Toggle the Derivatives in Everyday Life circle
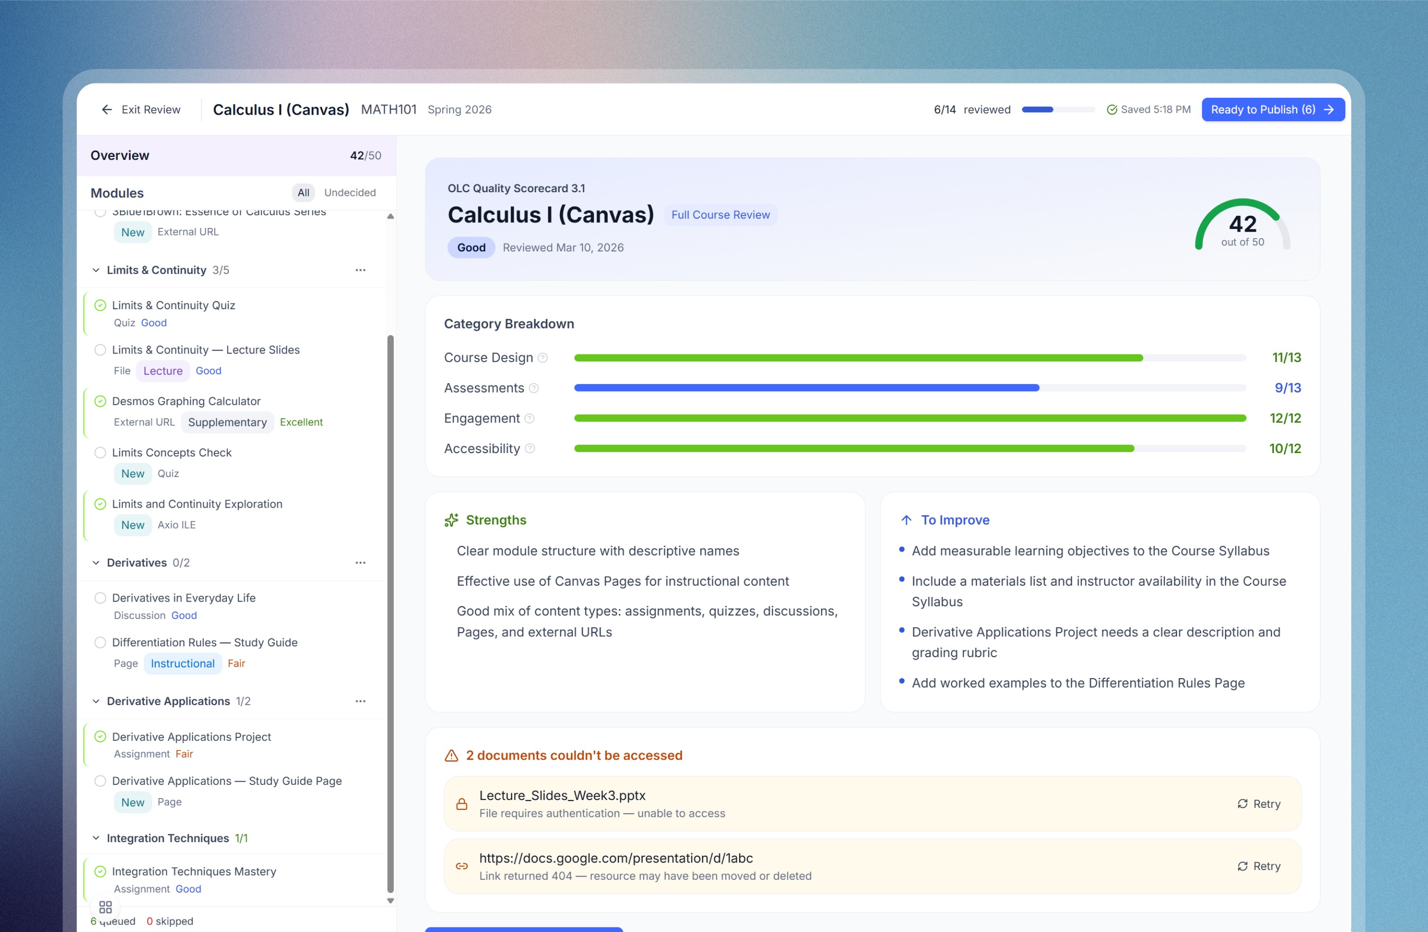The height and width of the screenshot is (932, 1428). pos(100,598)
